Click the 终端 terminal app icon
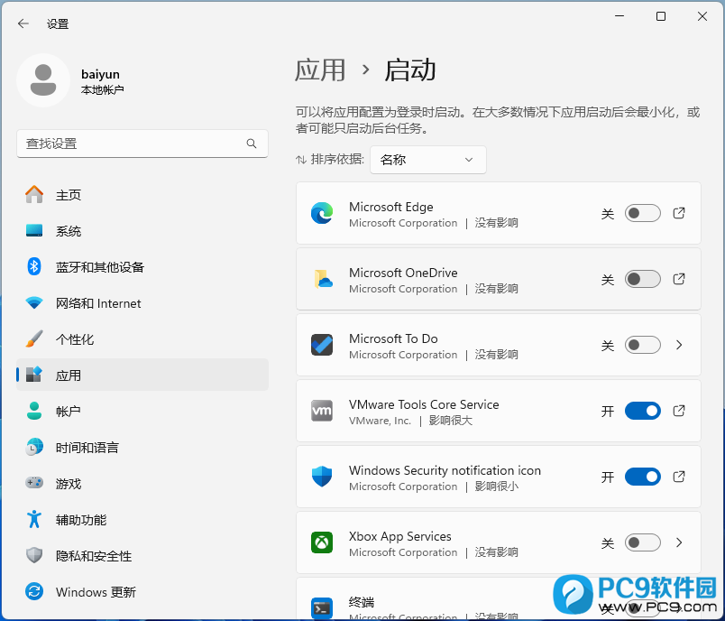The image size is (725, 621). (x=322, y=608)
